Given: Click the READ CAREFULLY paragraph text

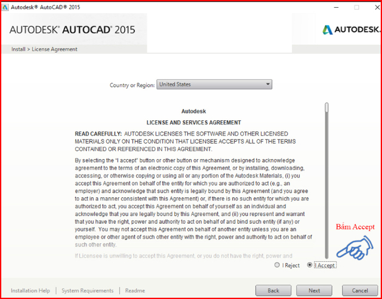Looking at the screenshot, I should 185,141.
